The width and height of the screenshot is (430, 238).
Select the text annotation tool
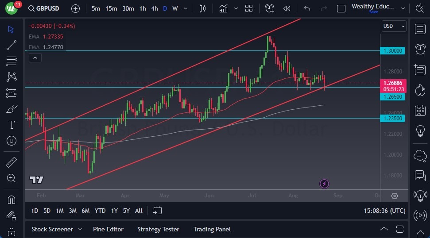point(12,125)
